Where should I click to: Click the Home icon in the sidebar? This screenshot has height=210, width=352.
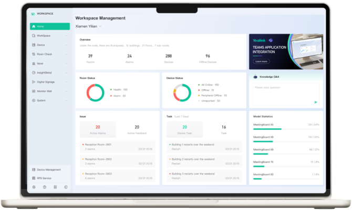pos(34,26)
